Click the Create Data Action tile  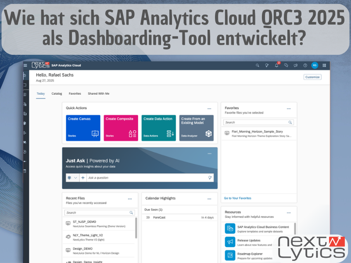[159, 128]
